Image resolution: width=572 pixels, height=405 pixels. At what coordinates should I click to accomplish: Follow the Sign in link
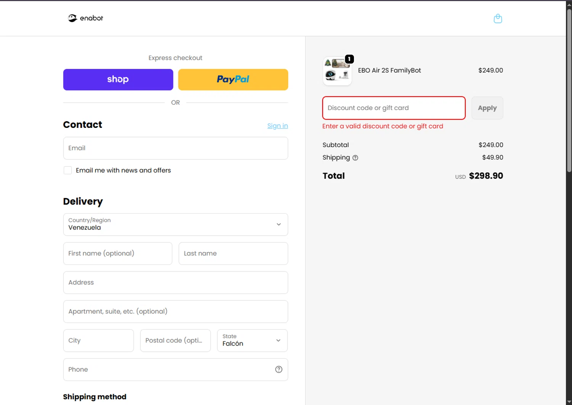click(x=278, y=126)
